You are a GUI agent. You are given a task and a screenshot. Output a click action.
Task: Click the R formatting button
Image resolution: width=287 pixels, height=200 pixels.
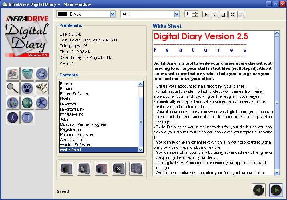241,15
